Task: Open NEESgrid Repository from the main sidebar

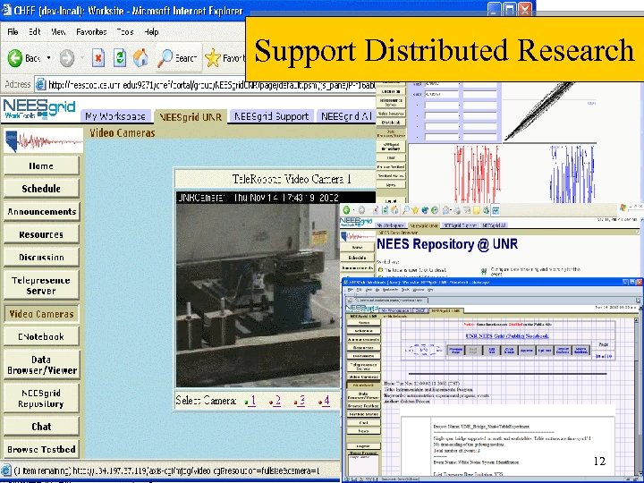Action: (x=41, y=398)
